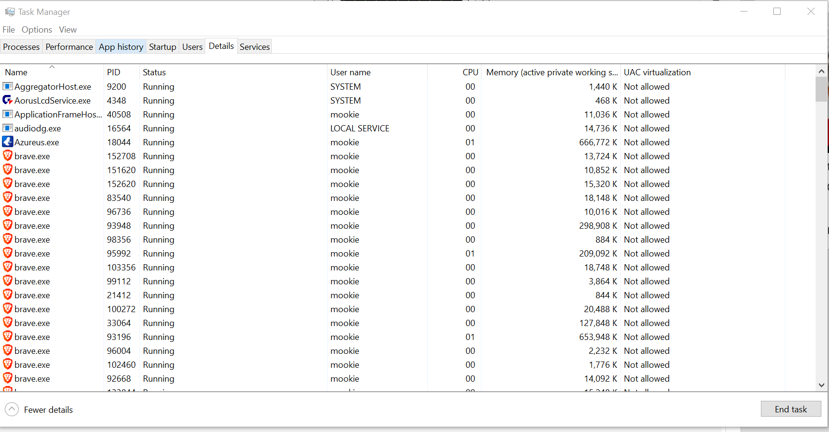This screenshot has height=432, width=829.
Task: Click the audiodg.exe process icon
Action: pos(8,128)
